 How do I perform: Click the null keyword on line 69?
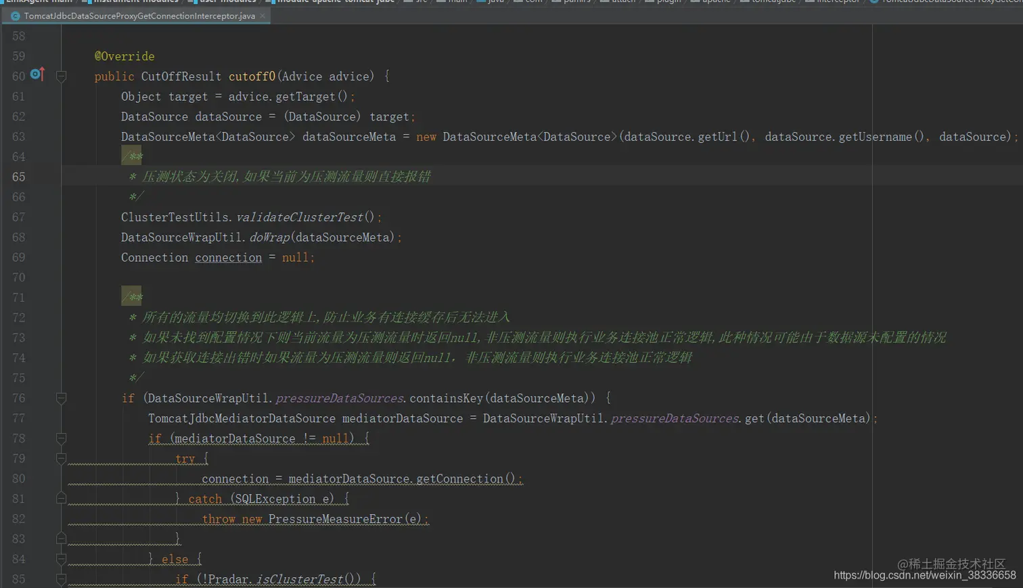[x=295, y=258]
